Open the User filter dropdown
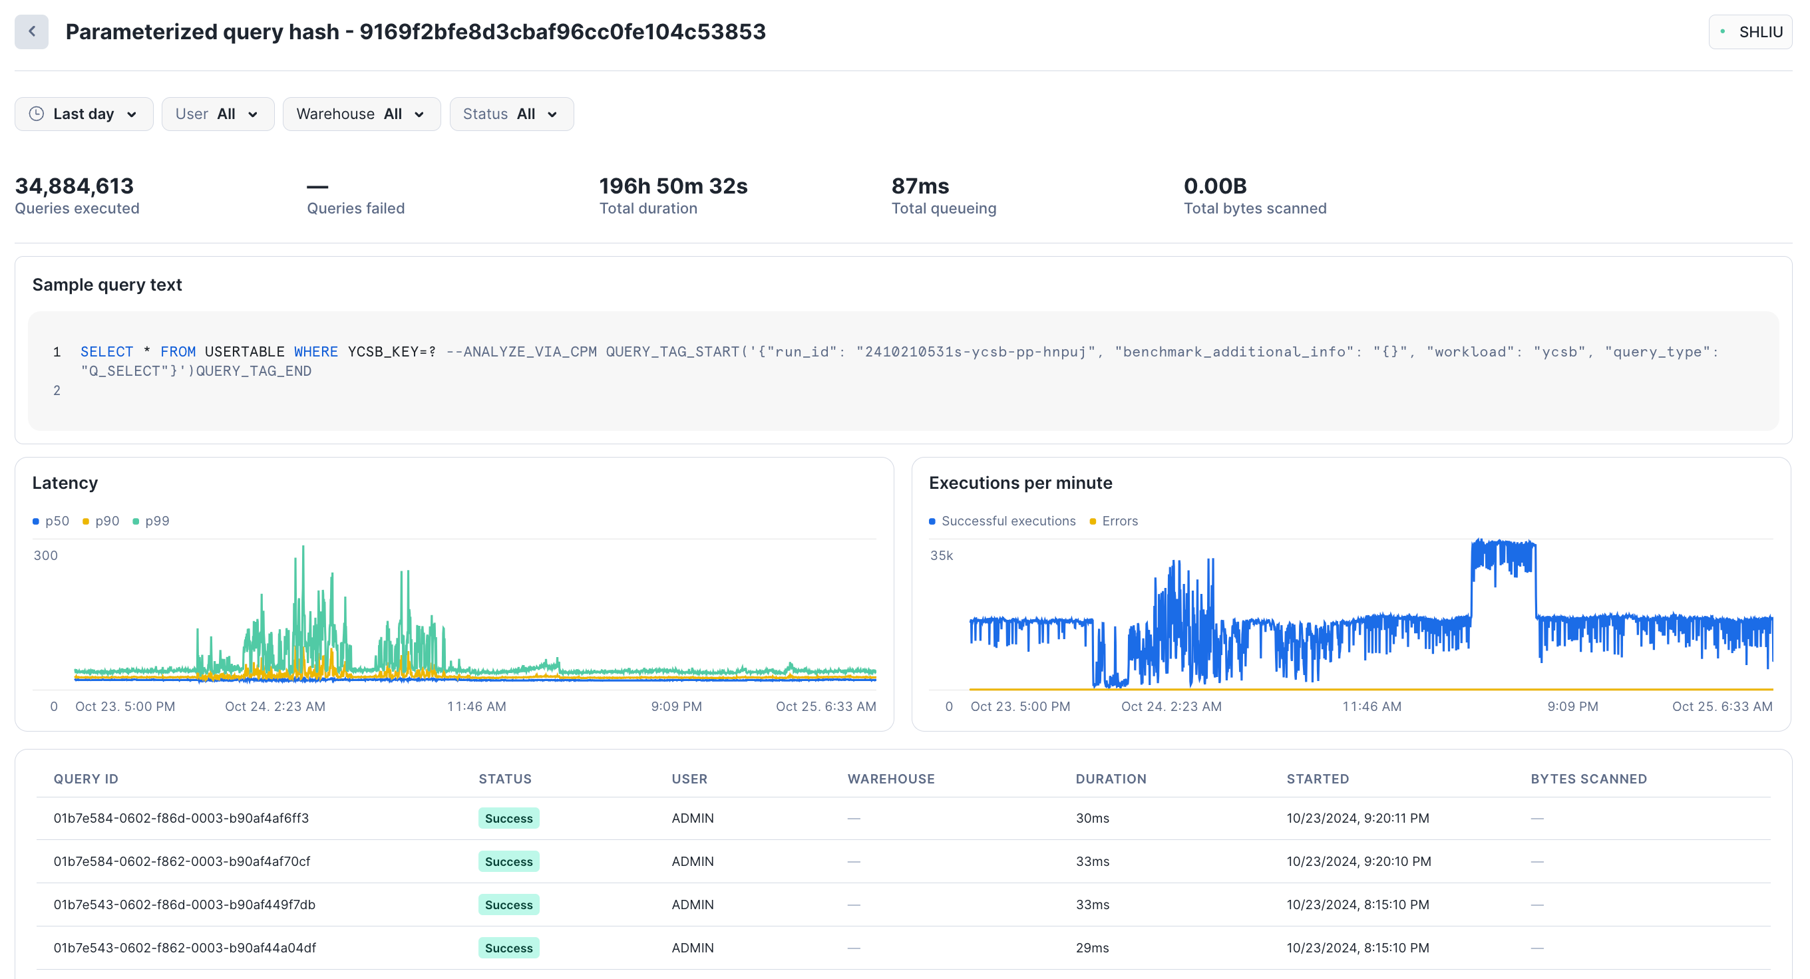 [x=218, y=113]
